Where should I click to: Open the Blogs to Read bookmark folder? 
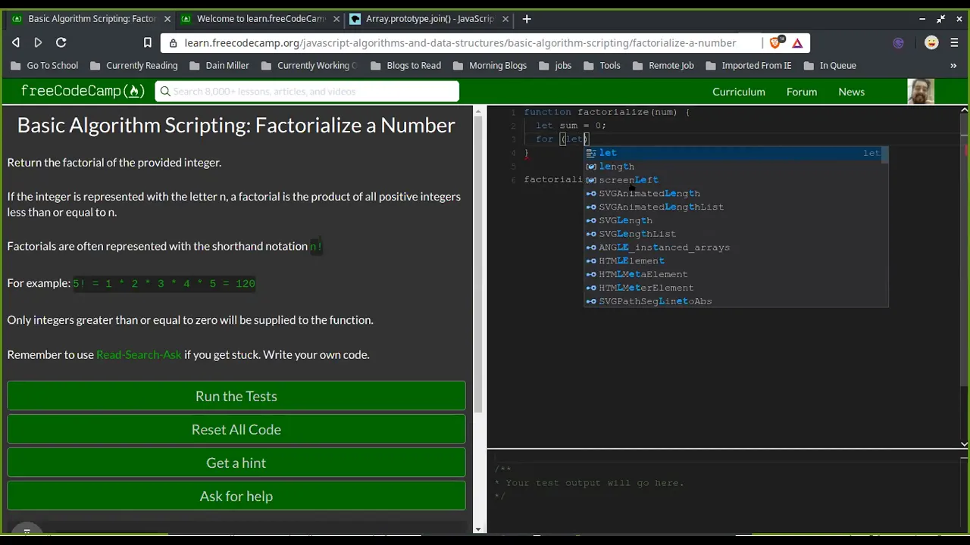click(x=405, y=66)
